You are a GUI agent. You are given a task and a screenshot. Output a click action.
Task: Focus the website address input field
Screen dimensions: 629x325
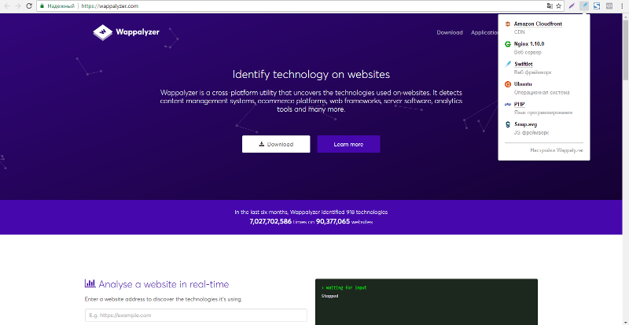196,316
